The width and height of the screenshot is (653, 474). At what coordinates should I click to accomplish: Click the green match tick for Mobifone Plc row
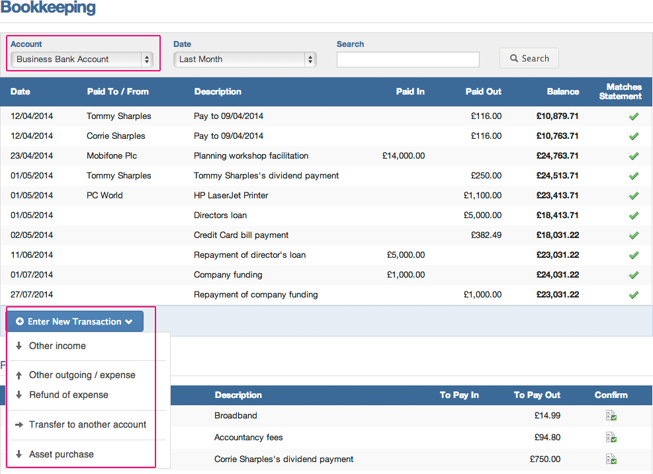pos(633,156)
